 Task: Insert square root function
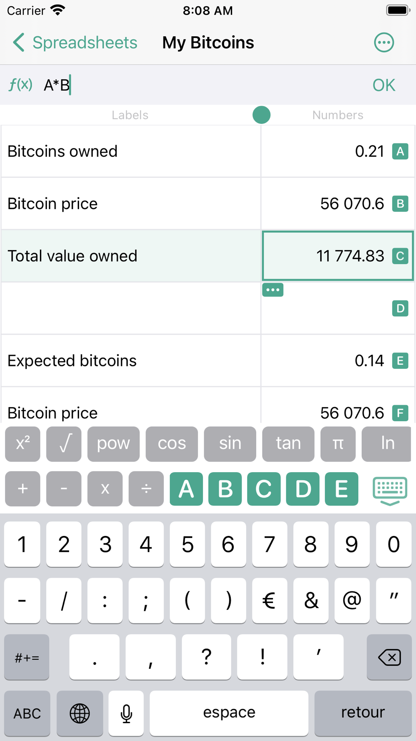[64, 444]
